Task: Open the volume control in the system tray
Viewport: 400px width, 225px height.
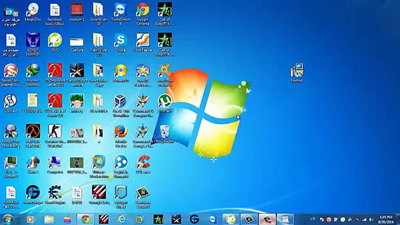Action: 371,219
